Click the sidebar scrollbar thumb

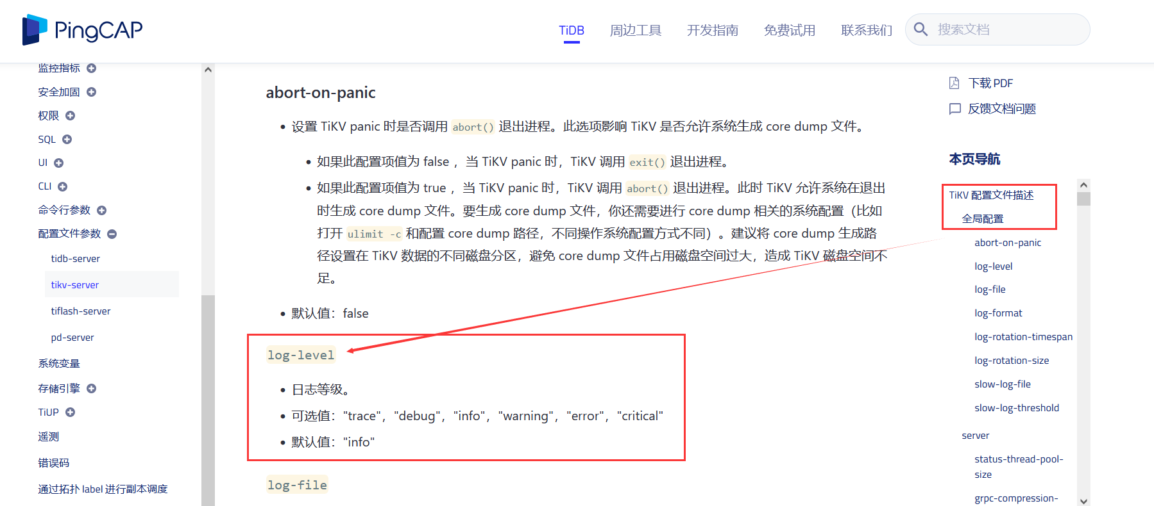pos(208,400)
